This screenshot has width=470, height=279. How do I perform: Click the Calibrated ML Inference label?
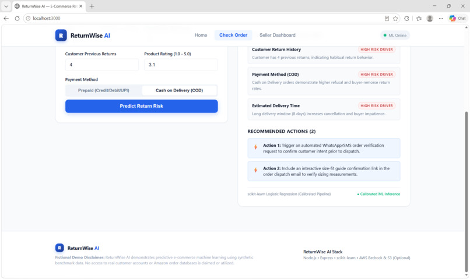click(x=378, y=194)
